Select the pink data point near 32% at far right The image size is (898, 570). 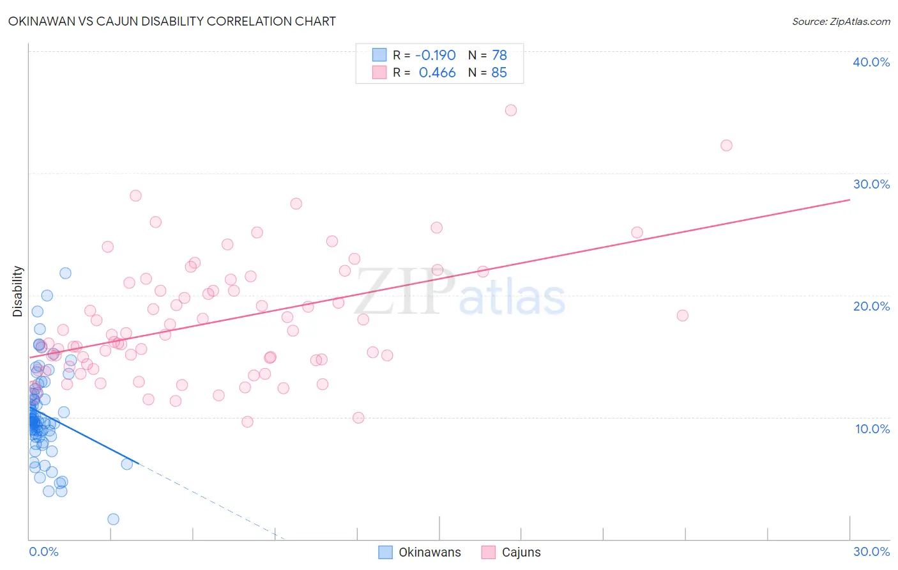pos(726,145)
